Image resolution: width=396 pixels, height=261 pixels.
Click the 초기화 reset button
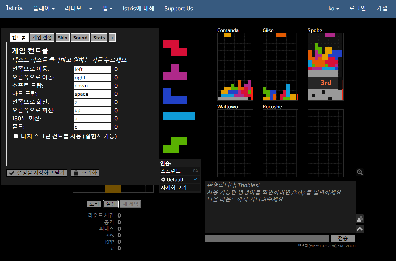[85, 173]
